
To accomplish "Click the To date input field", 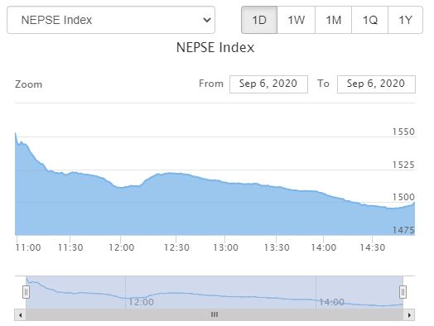I will 376,84.
